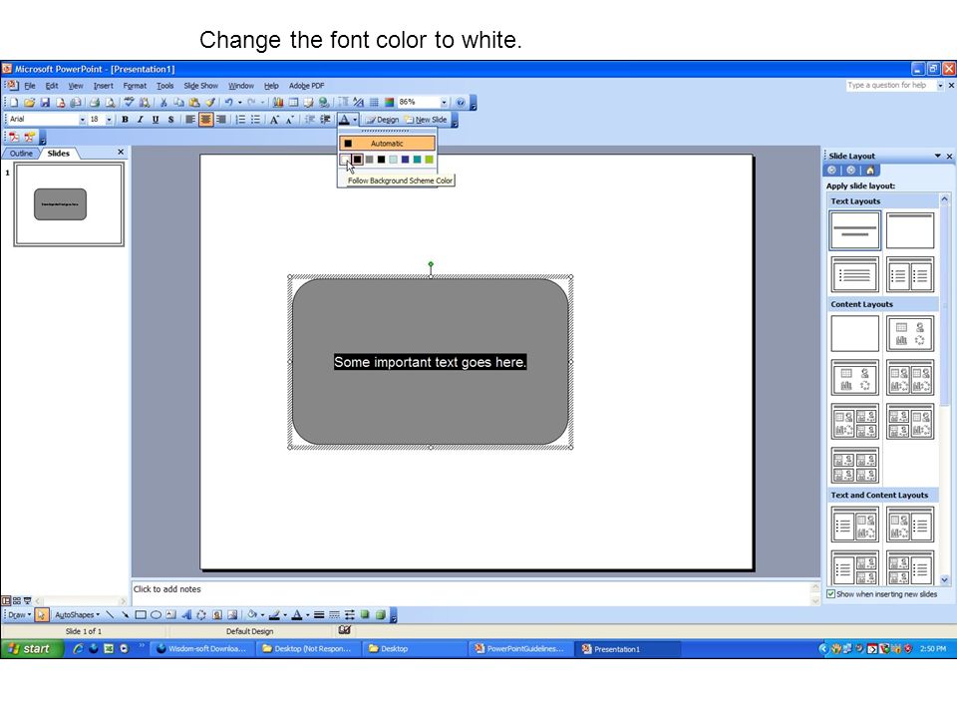Select the Oval drawing tool

(x=156, y=615)
